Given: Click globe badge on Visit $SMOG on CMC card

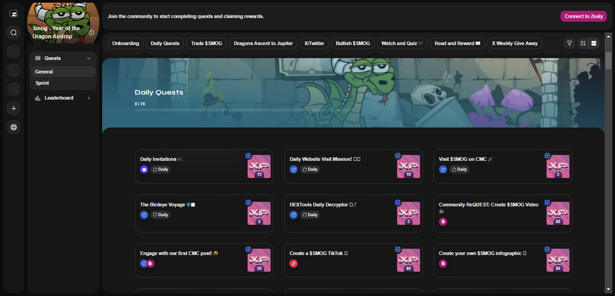Looking at the screenshot, I should [x=547, y=156].
